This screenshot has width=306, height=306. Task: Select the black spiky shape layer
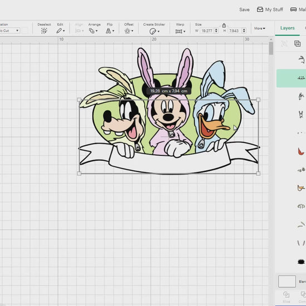coord(301,261)
